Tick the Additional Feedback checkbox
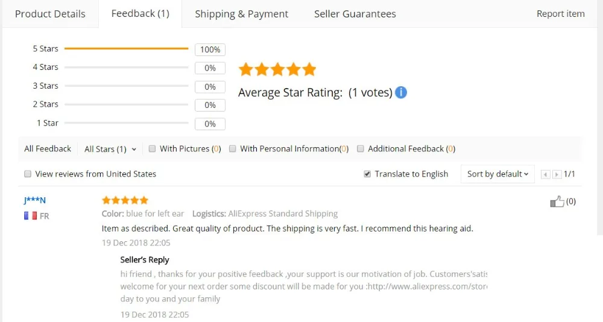 [x=361, y=148]
